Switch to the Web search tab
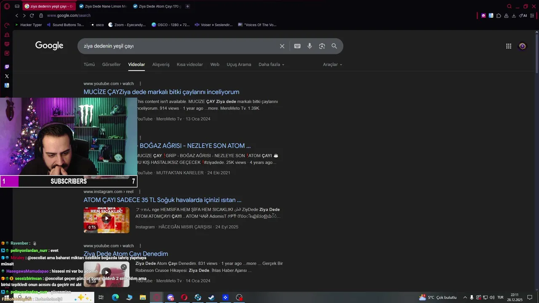This screenshot has height=303, width=539. 215,64
